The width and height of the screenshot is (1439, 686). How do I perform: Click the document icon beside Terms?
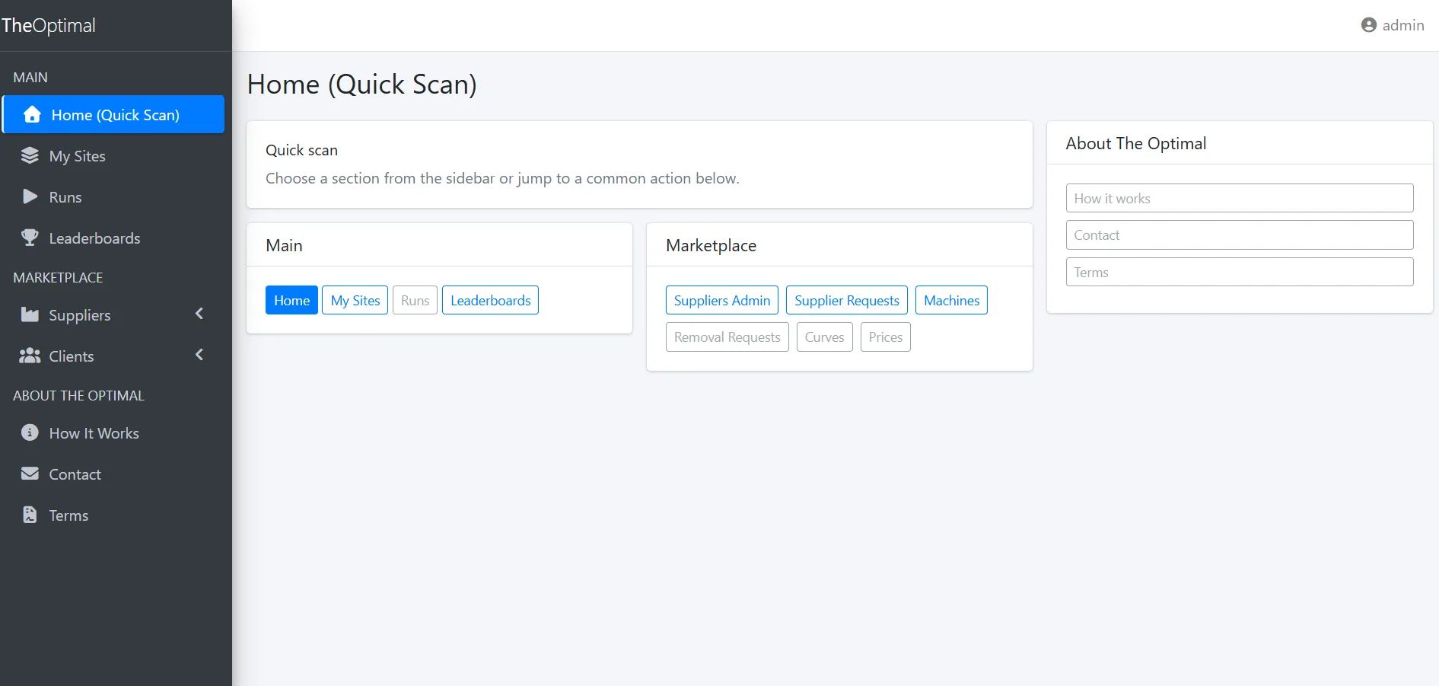tap(30, 515)
